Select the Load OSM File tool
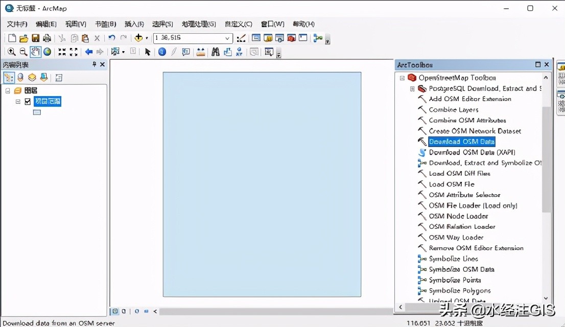This screenshot has width=565, height=327. [x=452, y=184]
